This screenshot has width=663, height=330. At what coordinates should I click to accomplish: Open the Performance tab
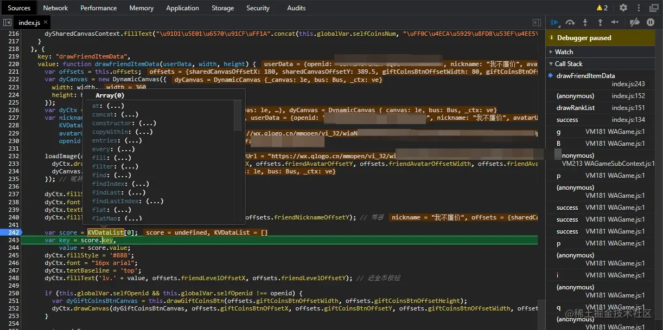(x=99, y=8)
